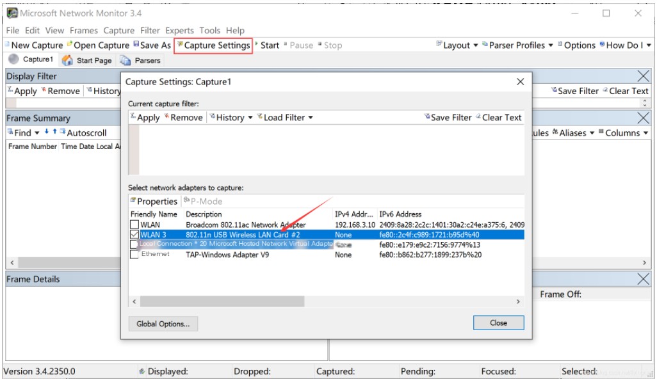
Task: Open the Capture menu
Action: coord(119,30)
